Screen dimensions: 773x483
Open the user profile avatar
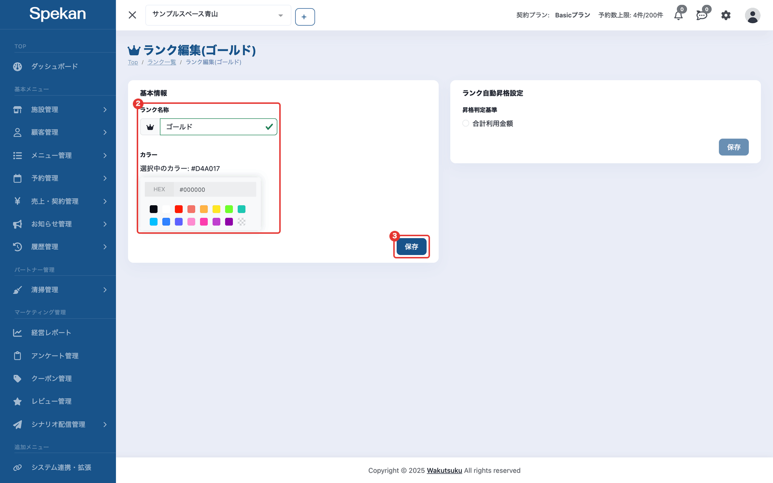[x=752, y=15]
